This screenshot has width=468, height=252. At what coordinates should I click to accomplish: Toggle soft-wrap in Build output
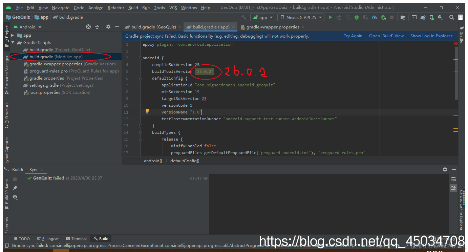click(453, 179)
